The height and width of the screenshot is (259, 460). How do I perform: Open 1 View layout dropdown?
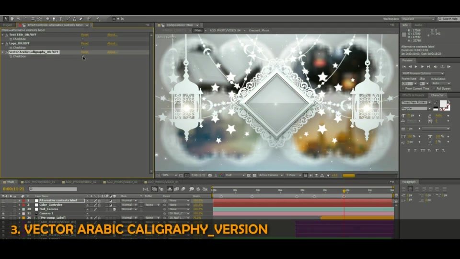(294, 176)
